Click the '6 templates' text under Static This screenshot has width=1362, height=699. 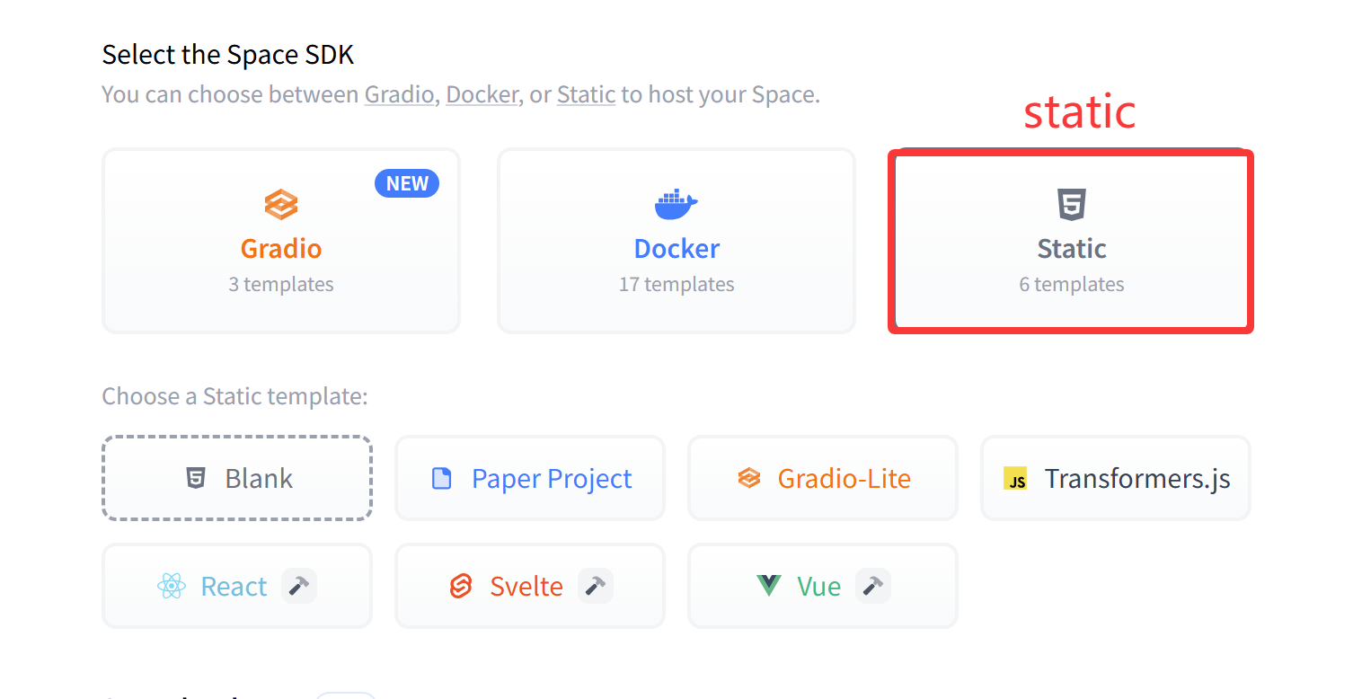pyautogui.click(x=1071, y=284)
